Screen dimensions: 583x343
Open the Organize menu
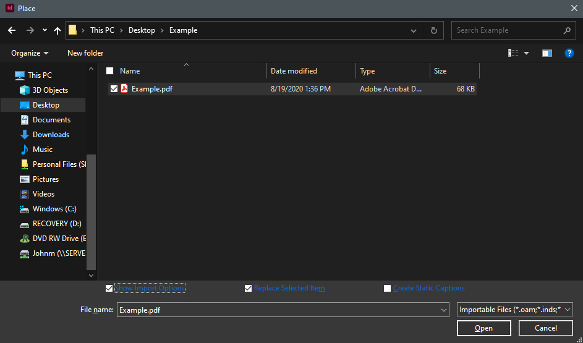[x=30, y=53]
